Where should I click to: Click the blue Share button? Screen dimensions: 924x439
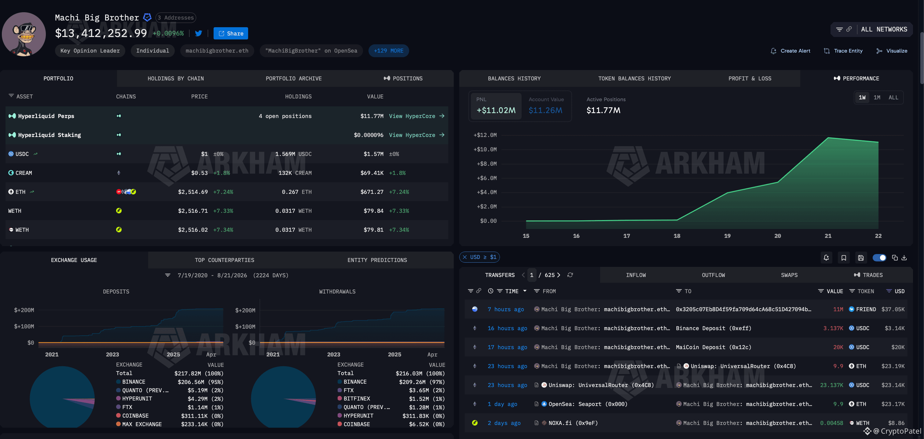click(x=231, y=33)
